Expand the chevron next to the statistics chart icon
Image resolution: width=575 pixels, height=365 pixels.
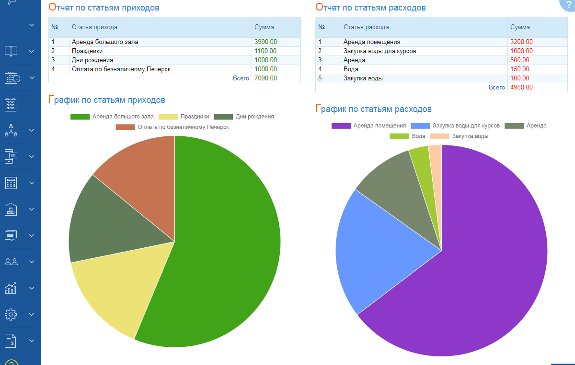[x=32, y=288]
